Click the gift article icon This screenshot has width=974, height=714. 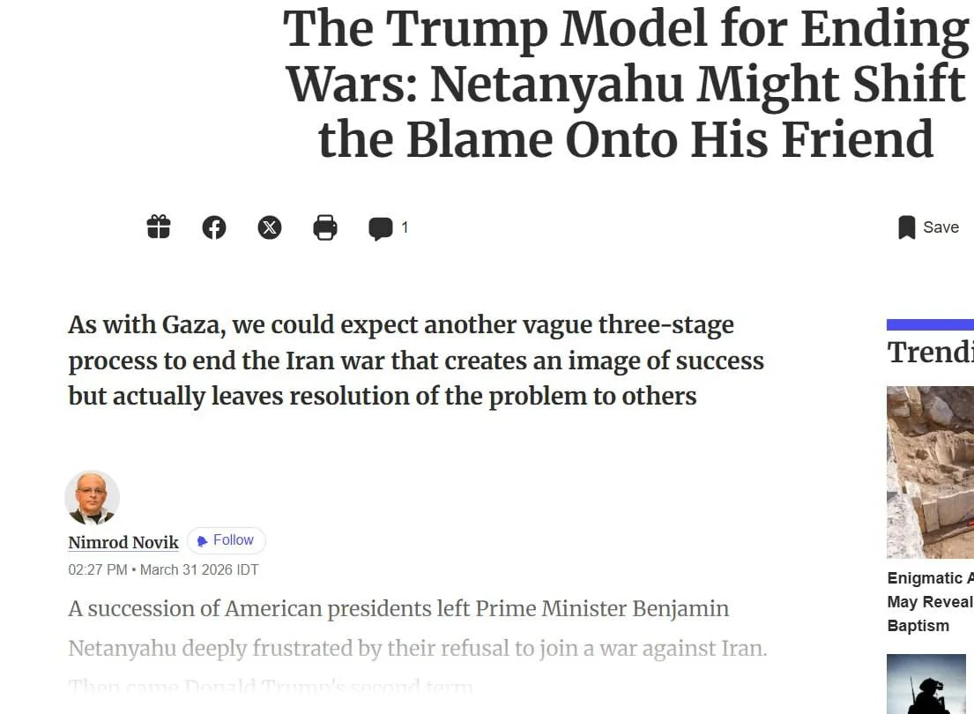(159, 227)
